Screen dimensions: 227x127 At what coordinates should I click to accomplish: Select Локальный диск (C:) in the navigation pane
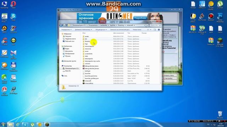tap(72, 68)
